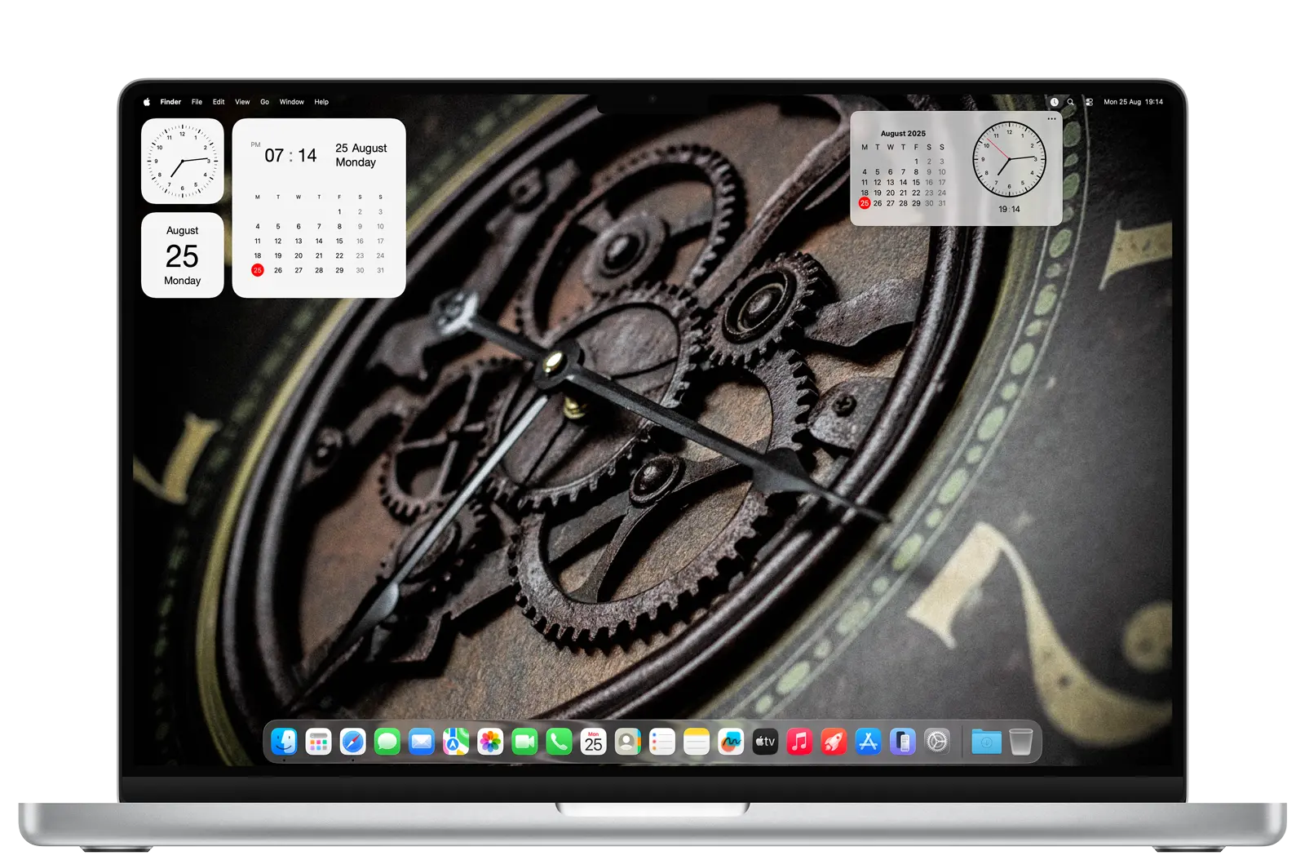Open the Music app in the Dock
1305x860 pixels.
(x=799, y=742)
